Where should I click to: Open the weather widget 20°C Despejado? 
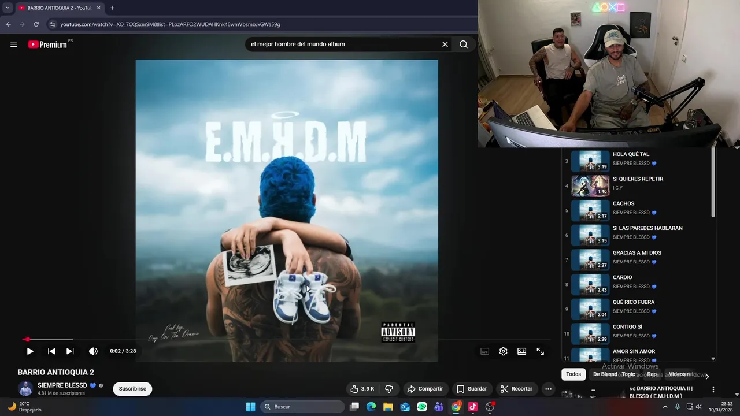24,407
